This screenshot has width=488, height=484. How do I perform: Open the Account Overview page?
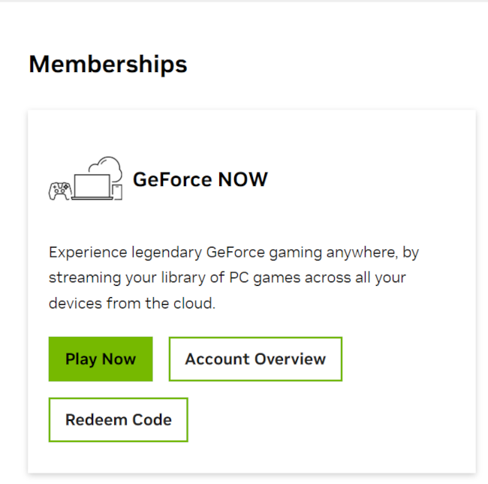(x=255, y=359)
